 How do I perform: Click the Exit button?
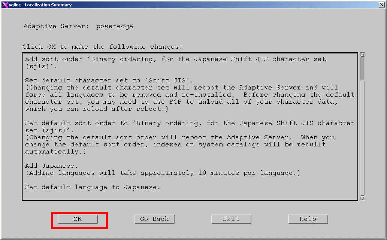coord(231,219)
